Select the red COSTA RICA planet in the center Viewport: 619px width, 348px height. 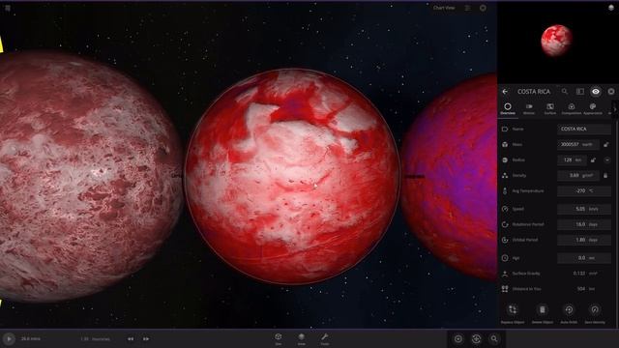pos(292,176)
